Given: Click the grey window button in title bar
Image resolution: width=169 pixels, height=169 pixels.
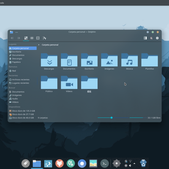Looking at the screenshot, I should (x=147, y=32).
